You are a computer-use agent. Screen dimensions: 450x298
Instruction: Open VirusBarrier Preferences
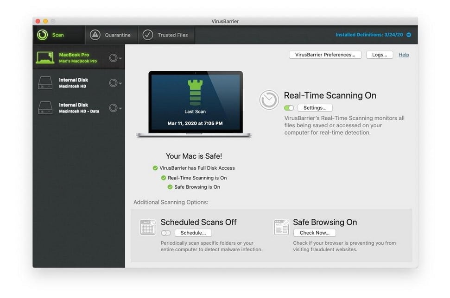pyautogui.click(x=325, y=55)
